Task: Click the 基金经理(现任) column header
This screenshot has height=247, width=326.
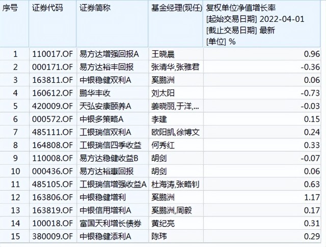Action: (x=177, y=8)
